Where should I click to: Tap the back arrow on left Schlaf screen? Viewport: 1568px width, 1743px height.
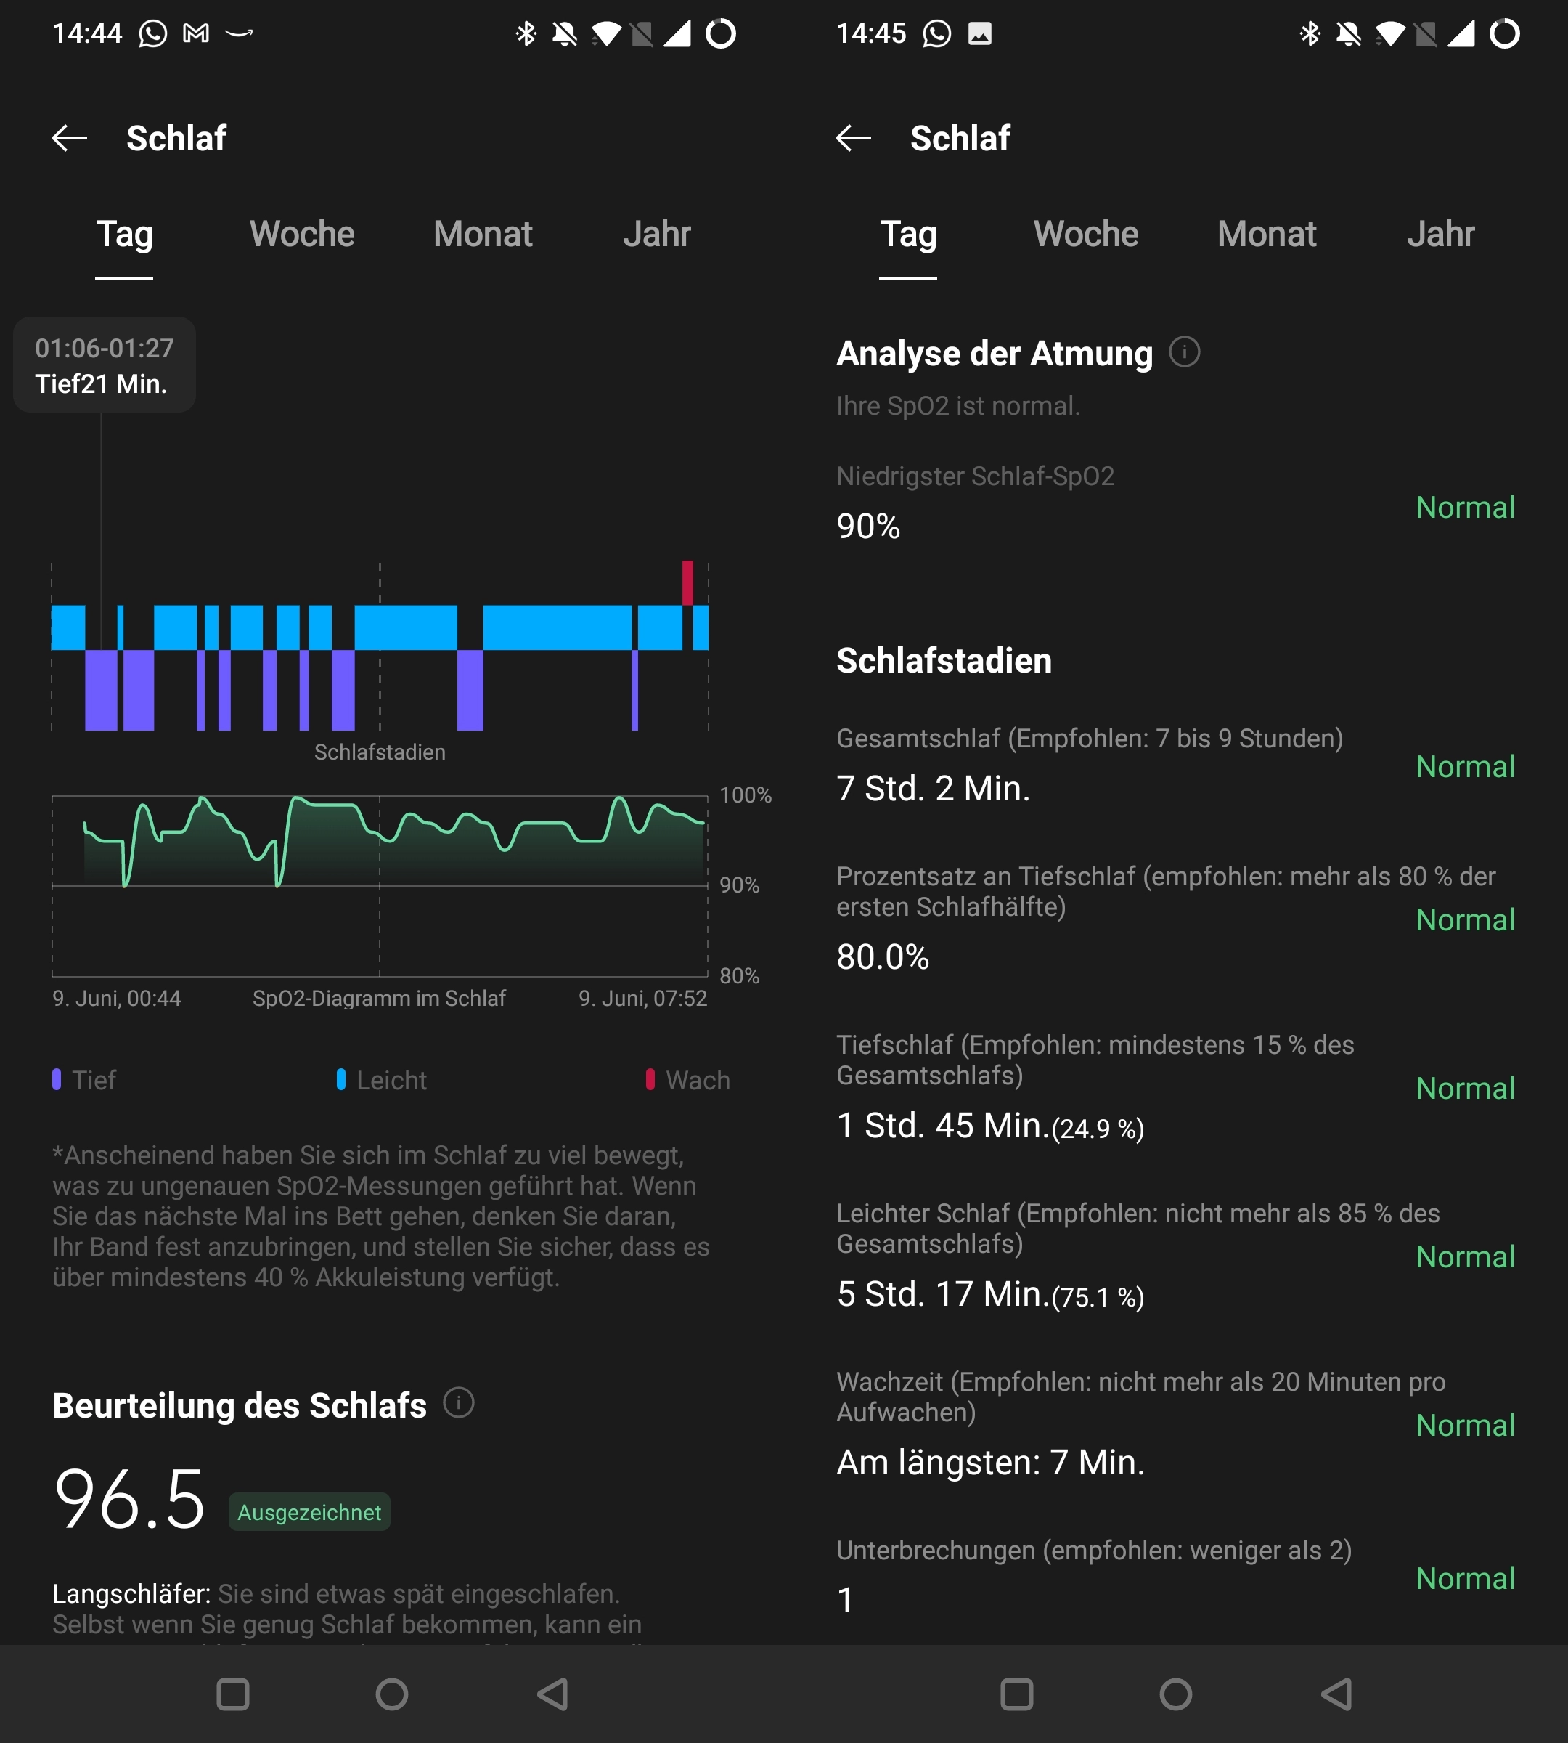pyautogui.click(x=70, y=138)
